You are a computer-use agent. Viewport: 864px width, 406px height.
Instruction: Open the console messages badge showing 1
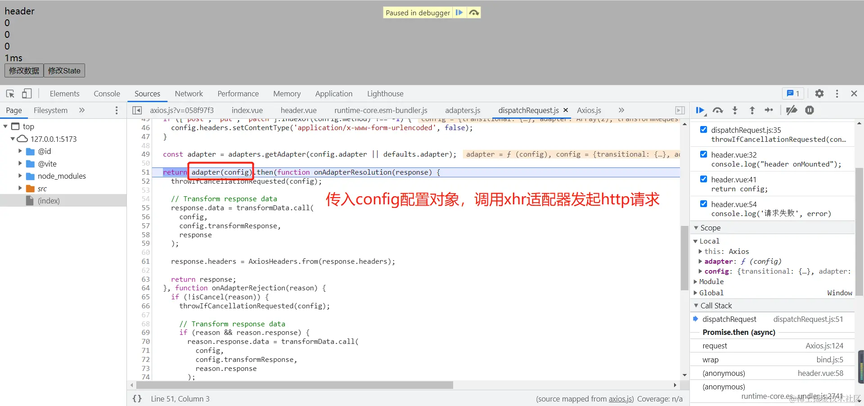[793, 94]
